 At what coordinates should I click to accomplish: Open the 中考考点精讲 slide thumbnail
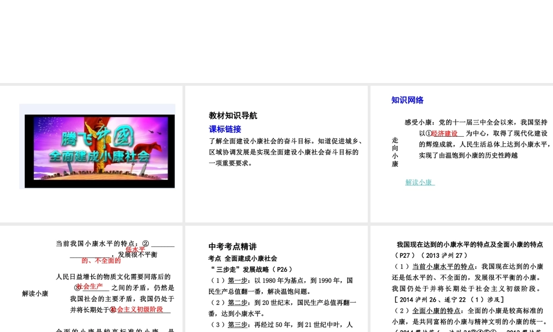point(276,279)
